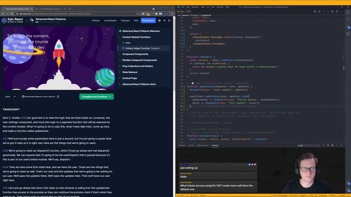Open the VS Code Edit menu
This screenshot has width=351, height=197.
coord(188,7)
